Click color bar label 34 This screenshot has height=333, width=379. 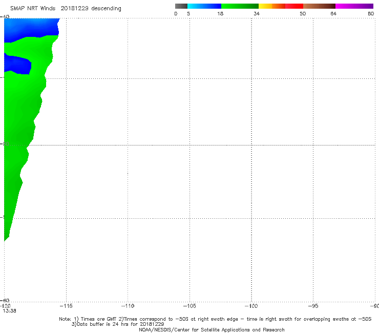(x=257, y=13)
